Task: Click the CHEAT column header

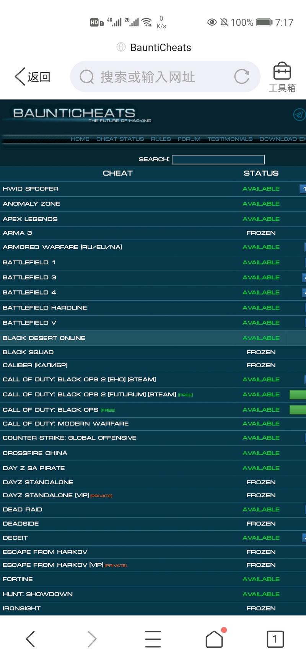Action: 118,173
